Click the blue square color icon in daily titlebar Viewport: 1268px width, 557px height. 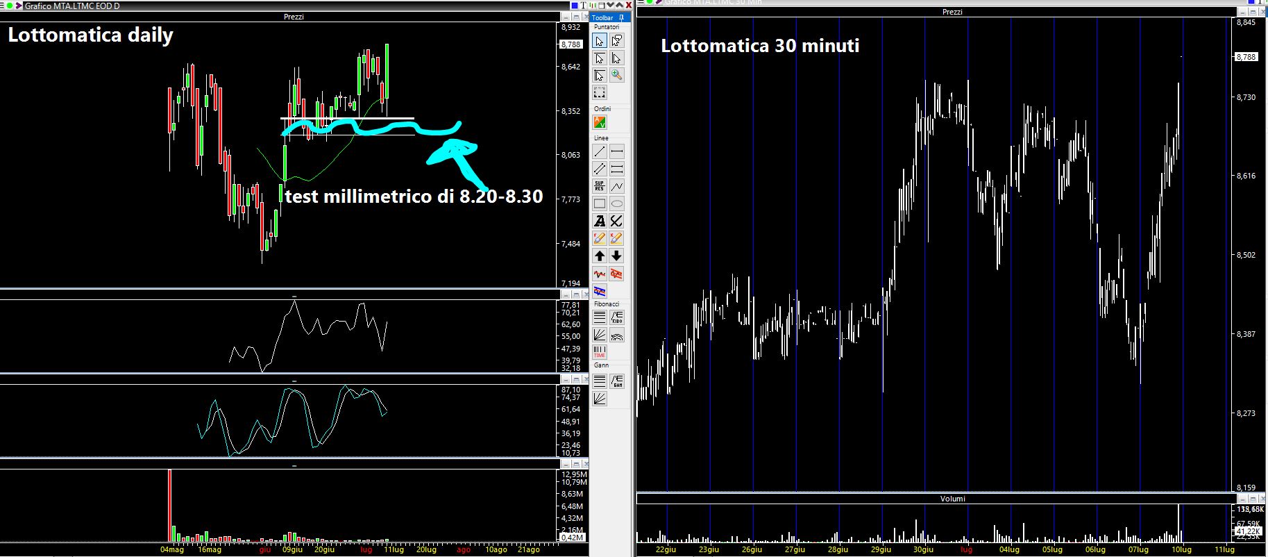[575, 6]
